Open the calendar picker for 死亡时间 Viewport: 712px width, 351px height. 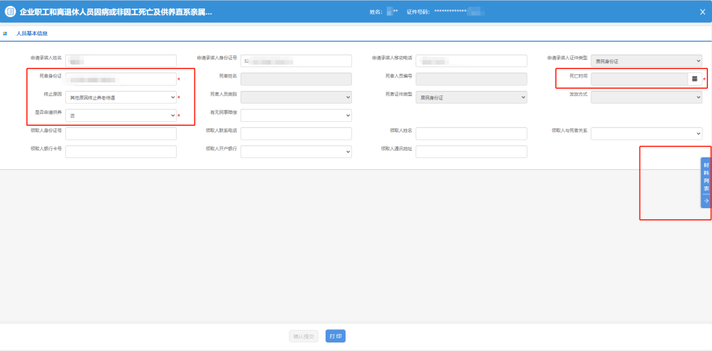[x=695, y=79]
